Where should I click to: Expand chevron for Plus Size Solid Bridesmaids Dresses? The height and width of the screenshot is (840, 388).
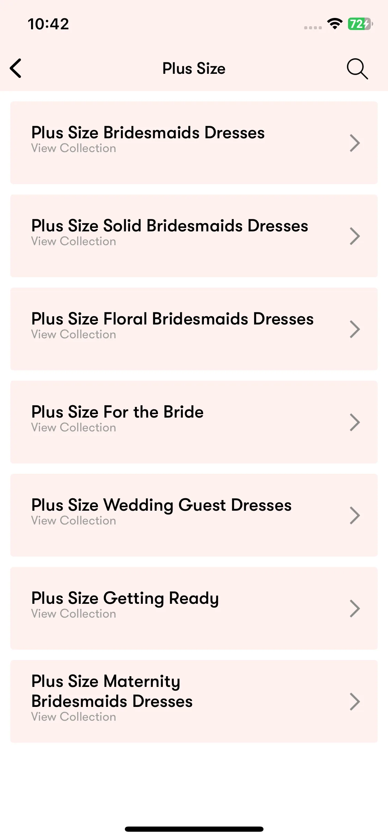(355, 236)
